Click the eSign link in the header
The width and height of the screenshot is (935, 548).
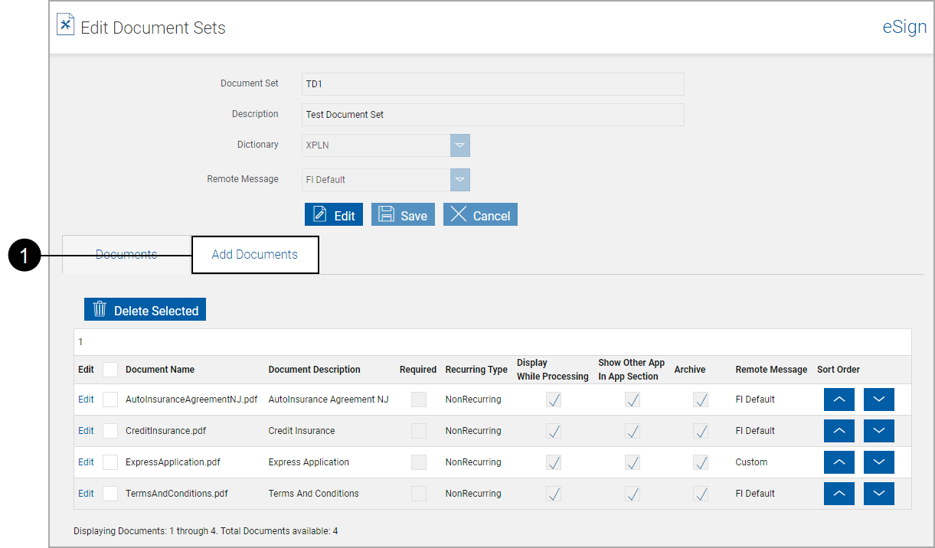pyautogui.click(x=904, y=26)
